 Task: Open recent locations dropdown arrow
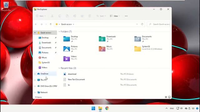(x=46, y=24)
